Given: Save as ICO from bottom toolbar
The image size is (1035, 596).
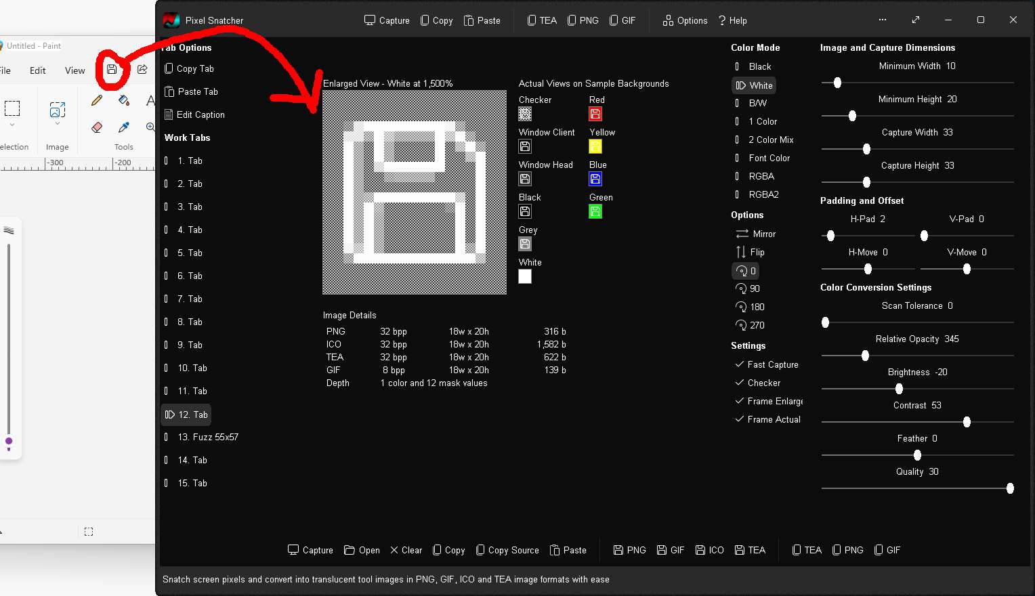Looking at the screenshot, I should click(709, 550).
